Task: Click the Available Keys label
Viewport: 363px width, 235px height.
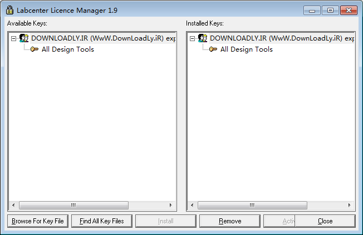Action: [27, 23]
